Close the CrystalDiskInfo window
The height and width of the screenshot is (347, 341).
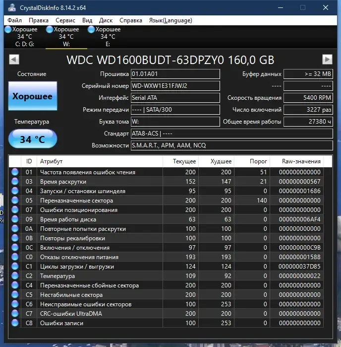[326, 7]
